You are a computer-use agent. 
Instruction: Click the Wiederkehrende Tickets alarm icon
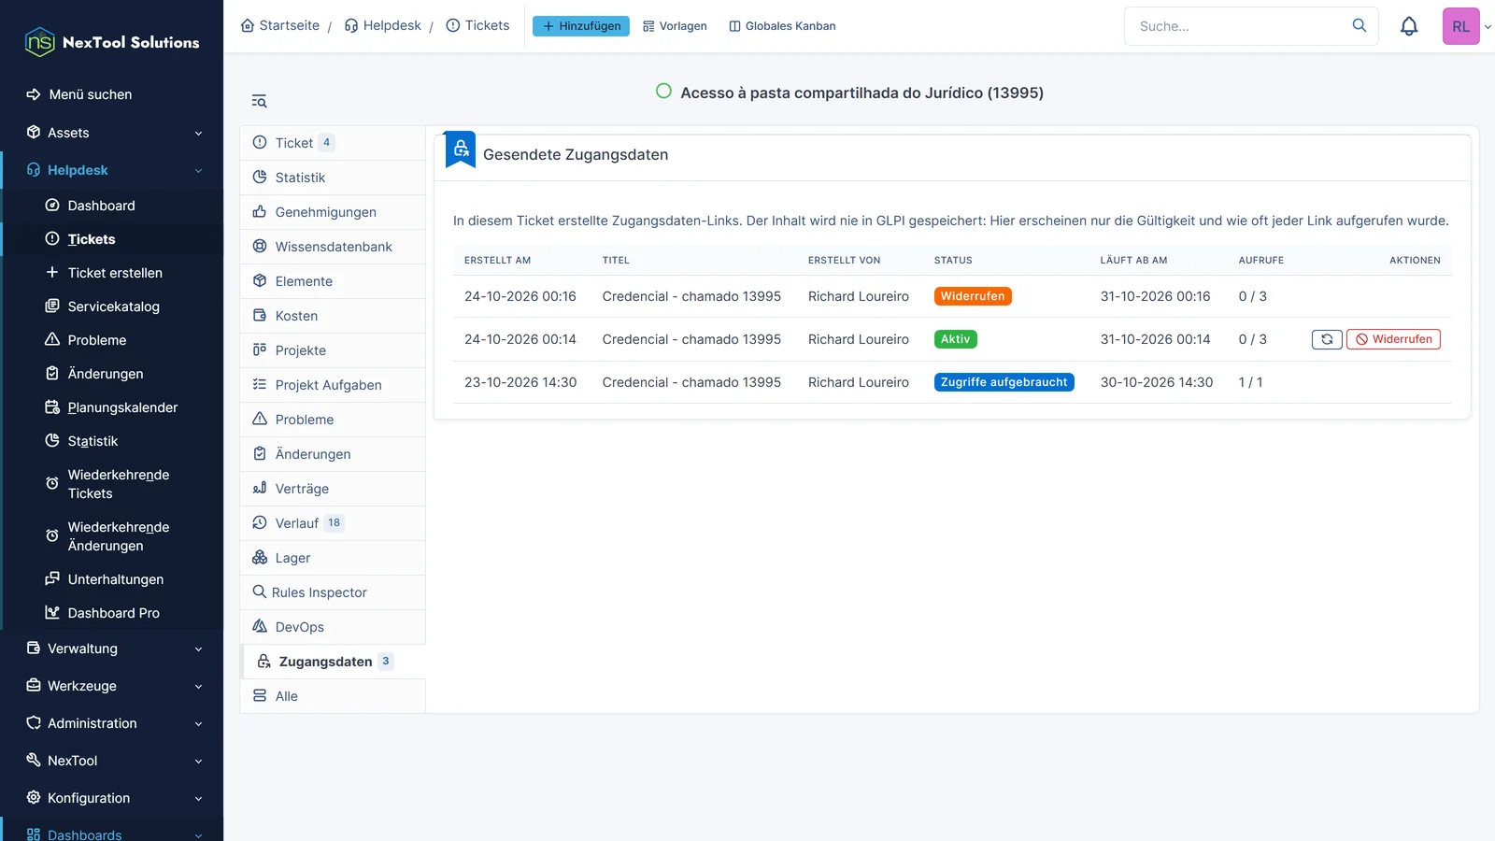pyautogui.click(x=52, y=483)
